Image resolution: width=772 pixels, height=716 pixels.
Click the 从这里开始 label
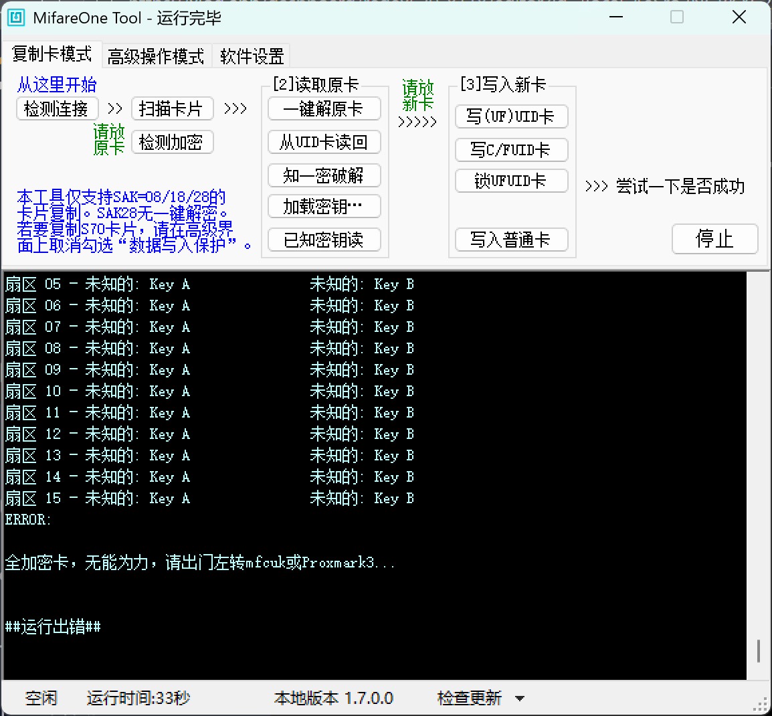click(x=57, y=85)
